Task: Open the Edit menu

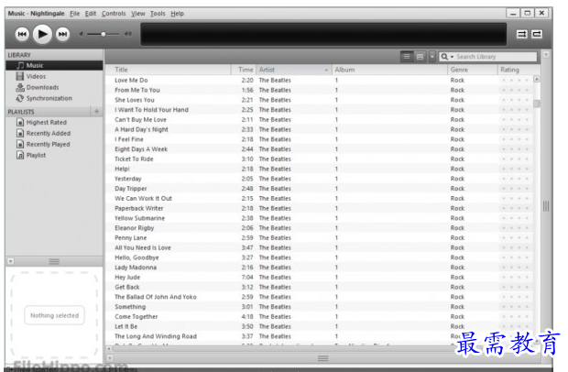Action: click(91, 14)
